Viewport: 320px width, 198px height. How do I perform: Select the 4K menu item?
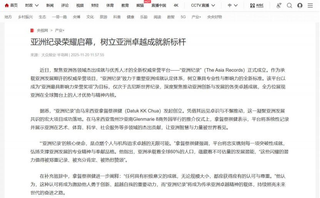coord(176,5)
